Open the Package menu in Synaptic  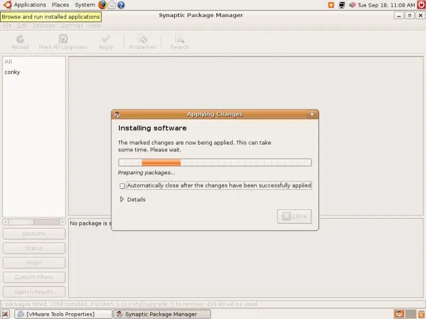(44, 26)
